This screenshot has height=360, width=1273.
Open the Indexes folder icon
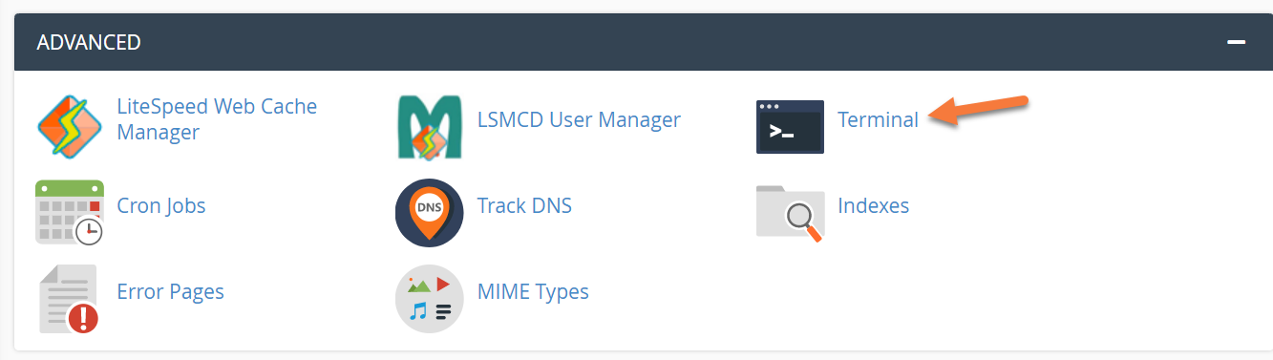click(791, 212)
